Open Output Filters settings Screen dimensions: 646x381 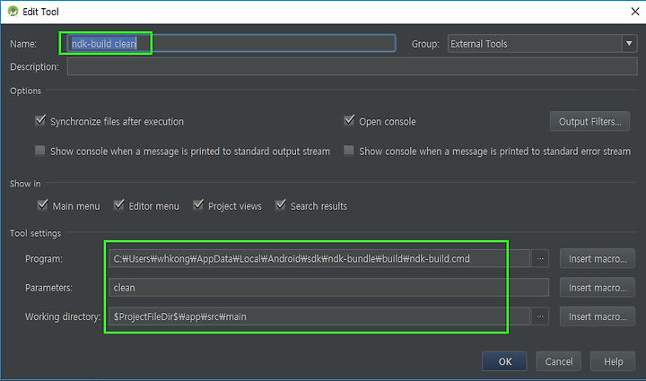[x=589, y=121]
